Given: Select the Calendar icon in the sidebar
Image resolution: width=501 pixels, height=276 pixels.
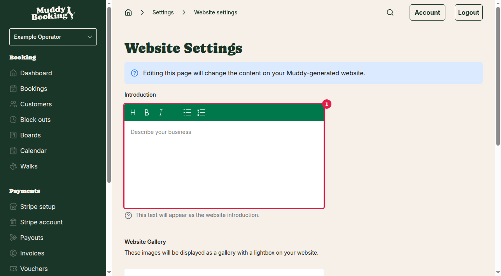Looking at the screenshot, I should pos(13,151).
